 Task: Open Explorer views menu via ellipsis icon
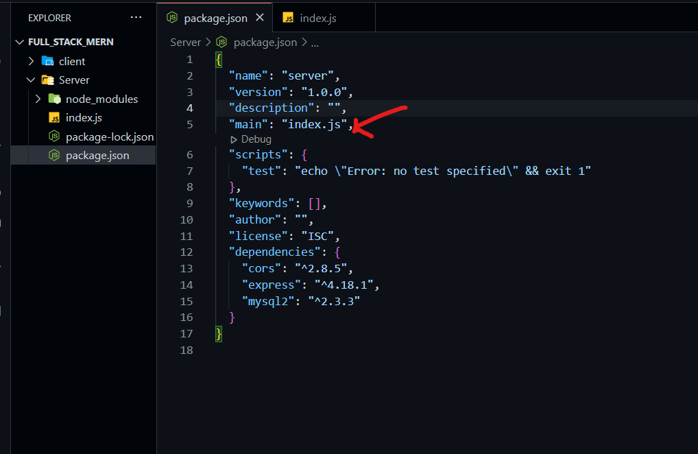(x=136, y=17)
